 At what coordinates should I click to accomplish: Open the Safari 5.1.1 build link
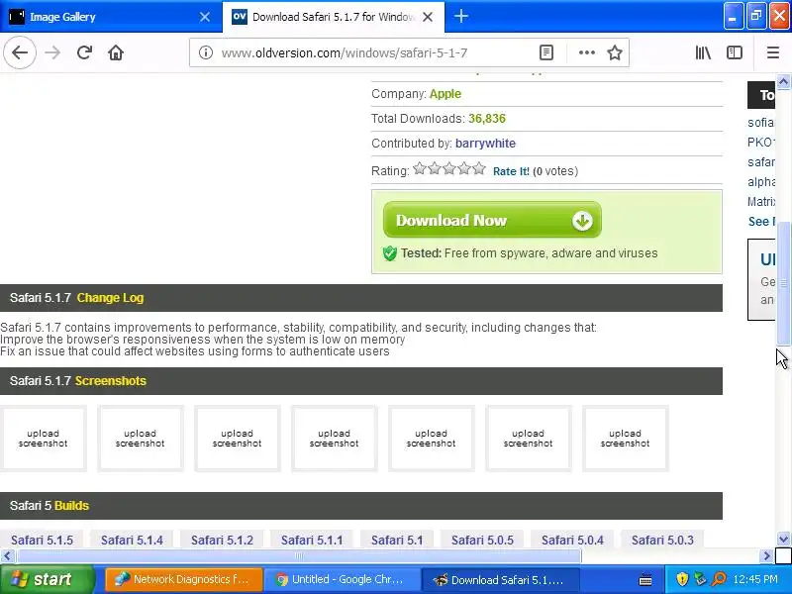[x=312, y=540]
